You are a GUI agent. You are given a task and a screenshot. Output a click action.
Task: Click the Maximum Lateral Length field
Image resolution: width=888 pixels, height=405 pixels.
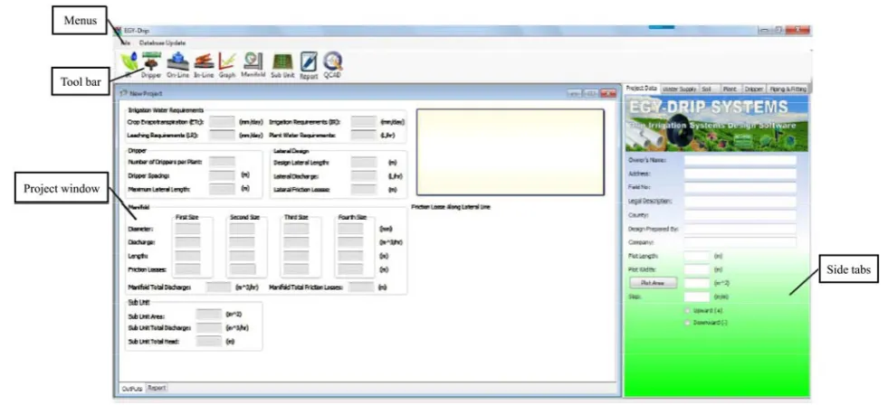(222, 189)
